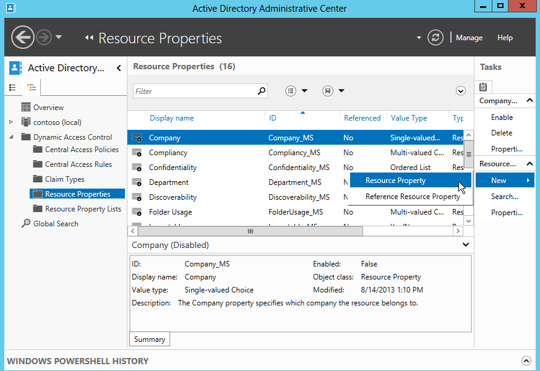
Task: Open the New submenu in Tasks
Action: (x=505, y=181)
